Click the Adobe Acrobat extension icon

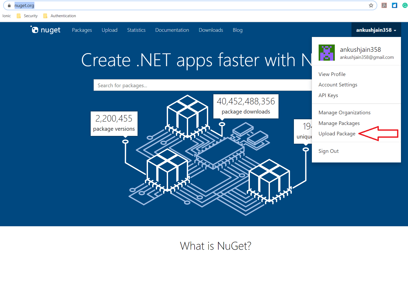(384, 5)
